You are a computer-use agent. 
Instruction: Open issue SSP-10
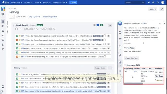24,36
